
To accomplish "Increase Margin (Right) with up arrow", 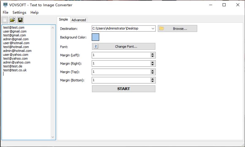I will [153, 62].
